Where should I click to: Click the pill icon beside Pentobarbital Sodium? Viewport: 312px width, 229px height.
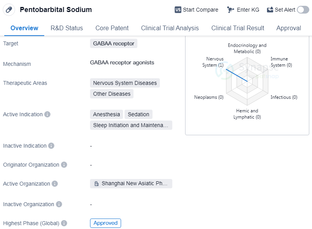click(9, 10)
